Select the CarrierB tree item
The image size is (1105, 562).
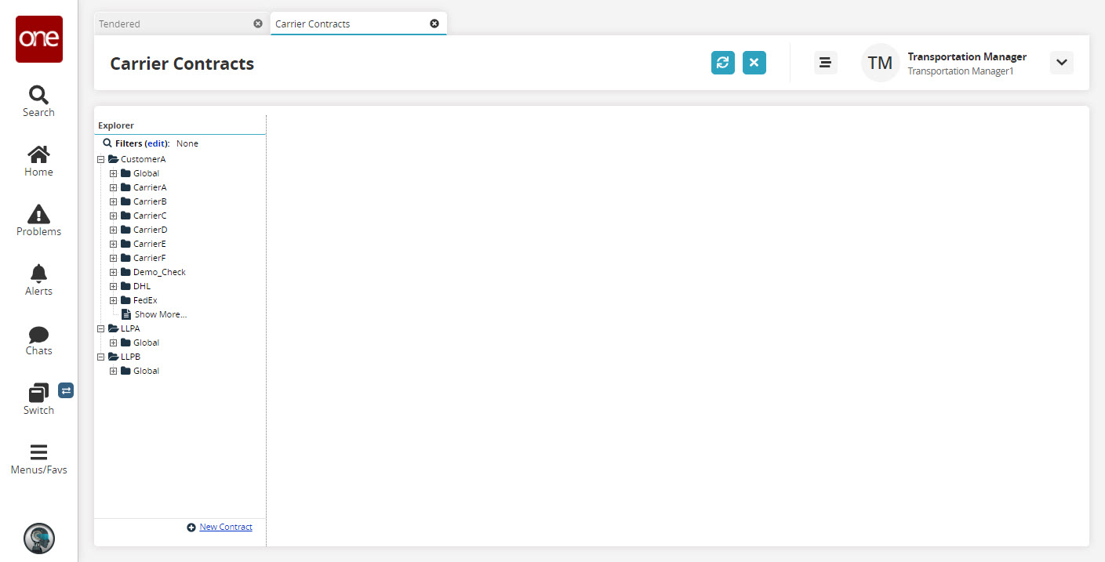pyautogui.click(x=150, y=201)
